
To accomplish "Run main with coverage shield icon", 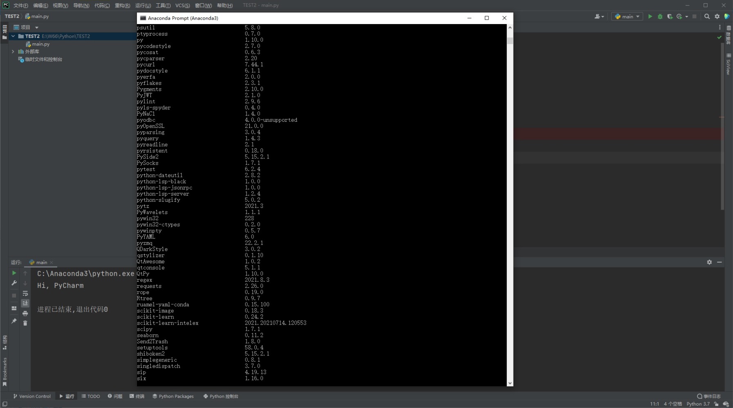I will 670,16.
